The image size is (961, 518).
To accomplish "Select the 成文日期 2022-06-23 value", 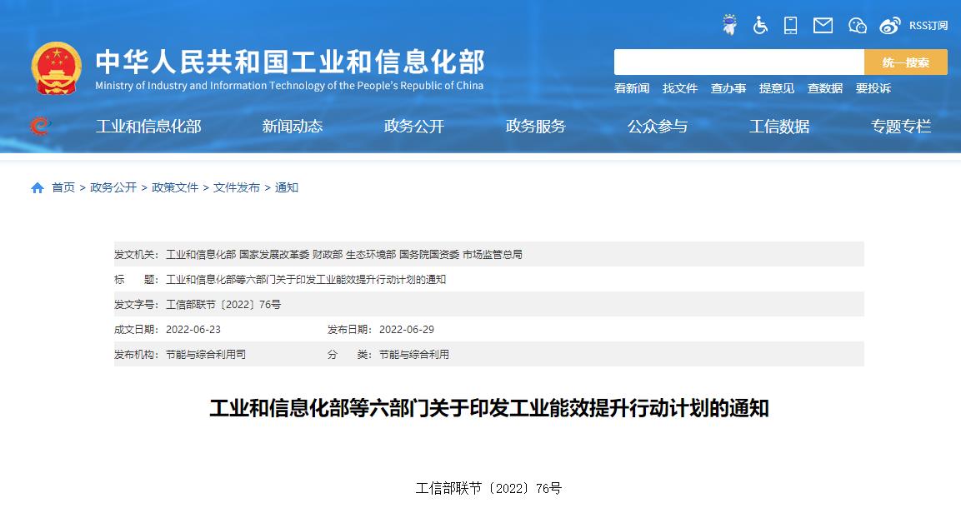I will click(x=193, y=330).
